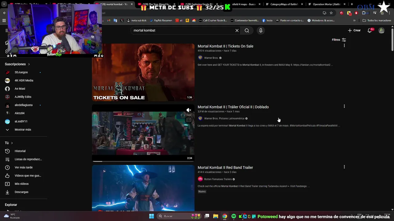Open File Explorer from the taskbar

tap(215, 216)
